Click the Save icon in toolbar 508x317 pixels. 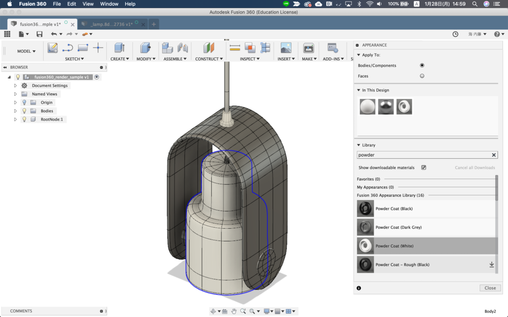[x=39, y=34]
